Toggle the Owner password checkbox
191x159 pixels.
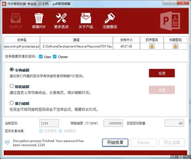pos(55,57)
